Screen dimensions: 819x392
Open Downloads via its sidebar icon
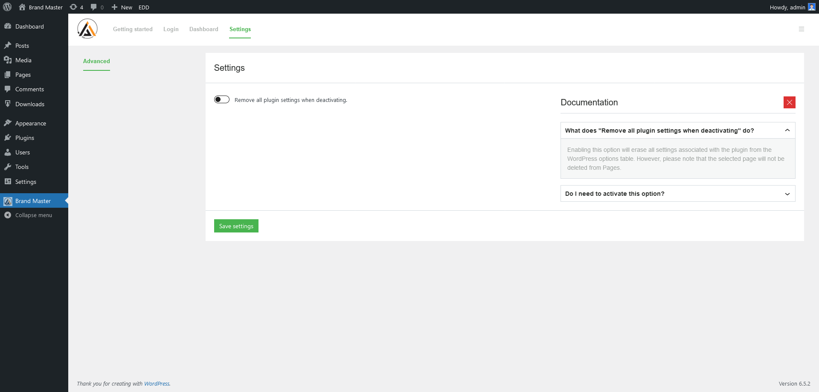pos(8,104)
